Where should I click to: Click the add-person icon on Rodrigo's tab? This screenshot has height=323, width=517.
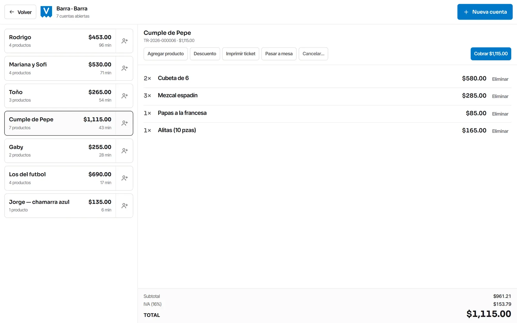coord(124,41)
